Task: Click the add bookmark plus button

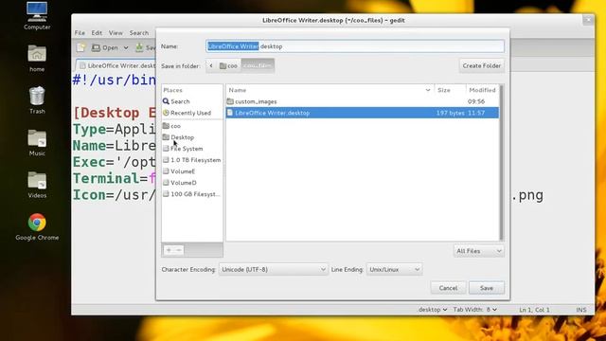Action: (x=169, y=250)
